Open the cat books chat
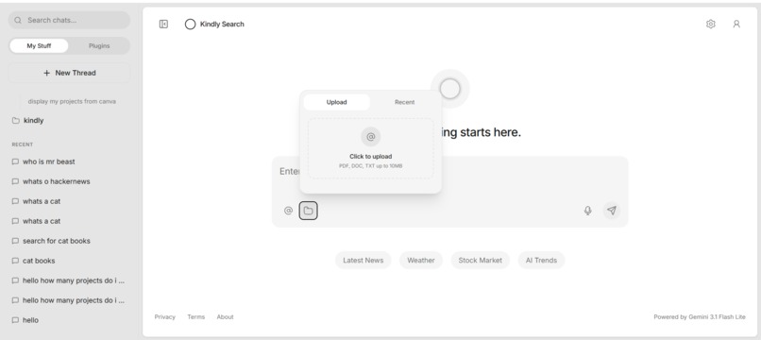Viewport: 761px width, 340px height. [69, 261]
